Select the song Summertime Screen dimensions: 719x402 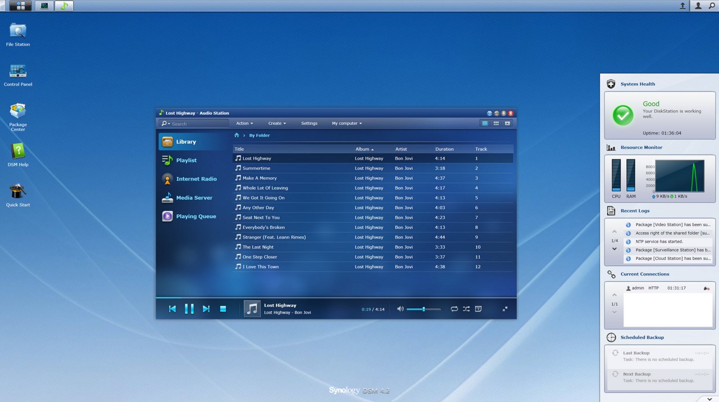pyautogui.click(x=373, y=168)
